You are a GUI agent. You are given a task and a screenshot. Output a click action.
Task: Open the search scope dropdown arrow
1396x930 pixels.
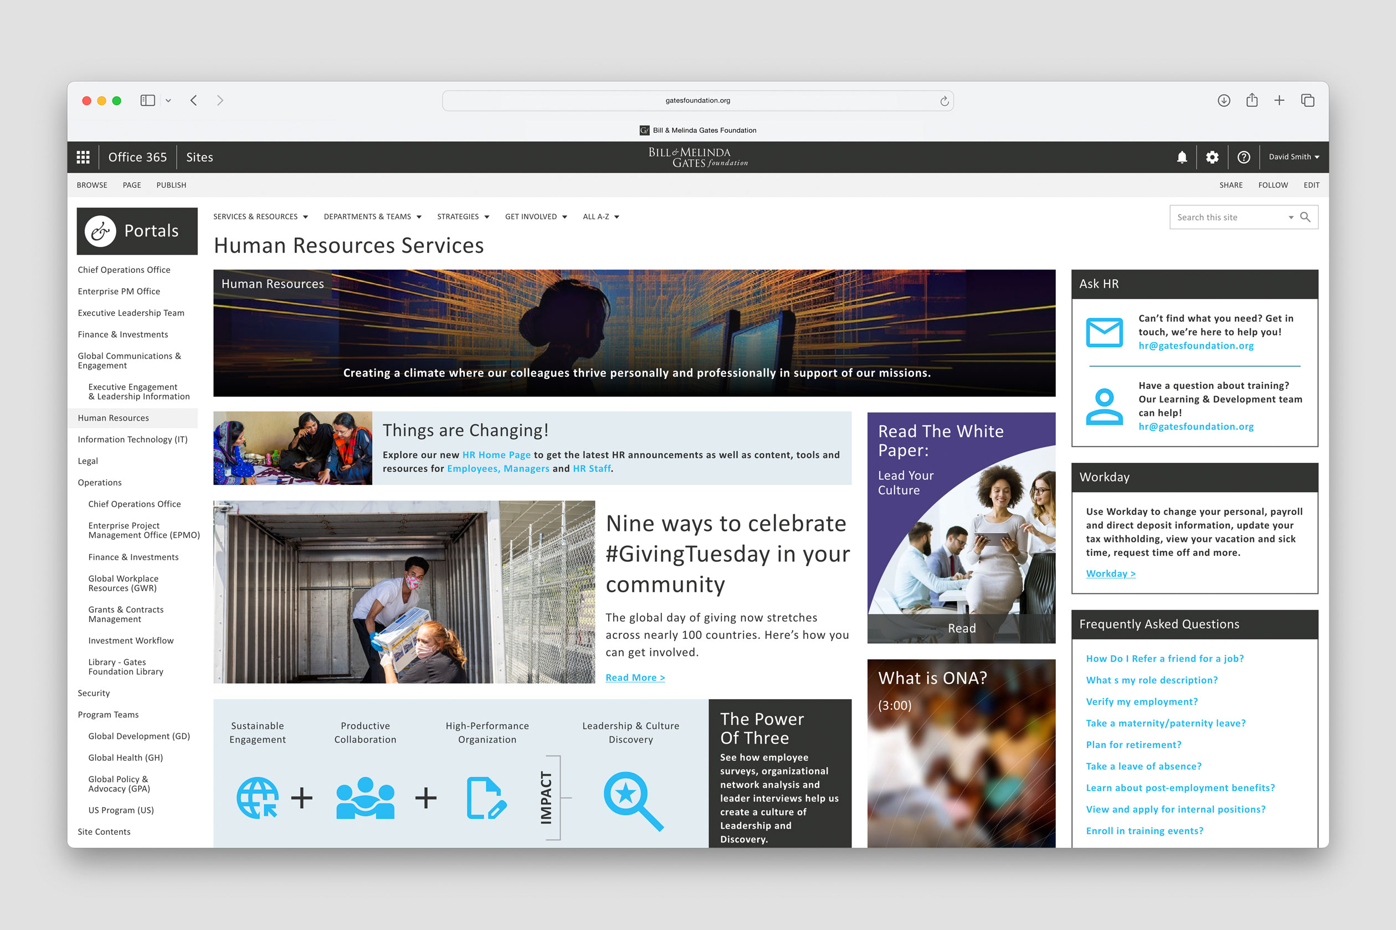pos(1291,218)
